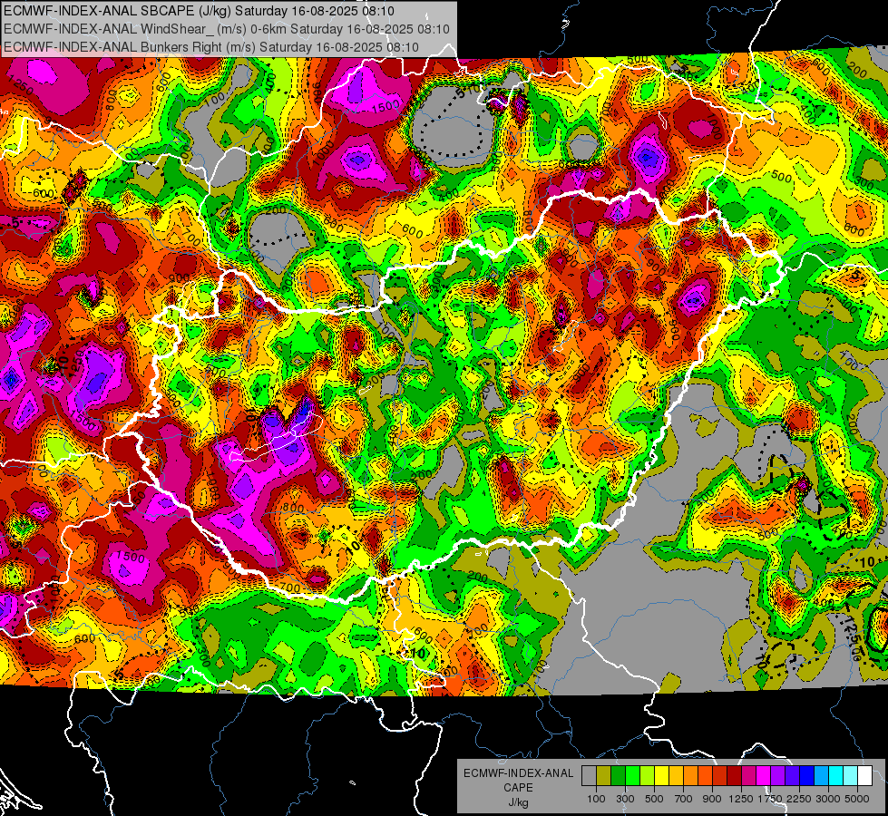Select the pure blue legend swatch after 2250

click(x=806, y=775)
